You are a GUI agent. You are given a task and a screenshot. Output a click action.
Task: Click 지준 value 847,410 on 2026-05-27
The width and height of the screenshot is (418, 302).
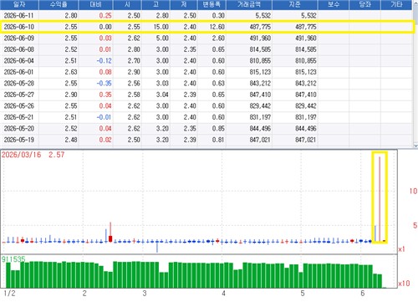(306, 95)
